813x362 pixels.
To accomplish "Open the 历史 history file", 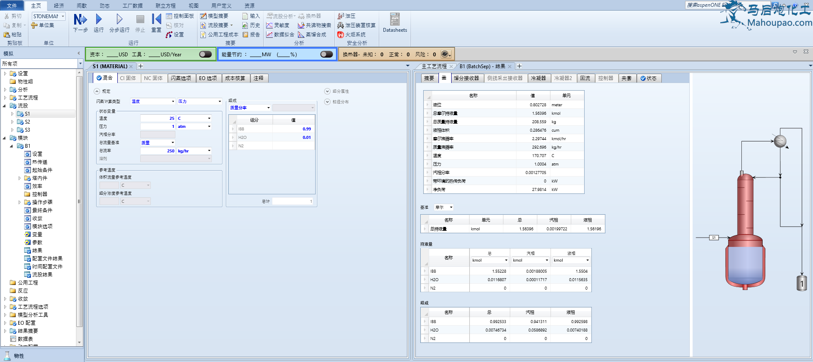I will (x=251, y=25).
